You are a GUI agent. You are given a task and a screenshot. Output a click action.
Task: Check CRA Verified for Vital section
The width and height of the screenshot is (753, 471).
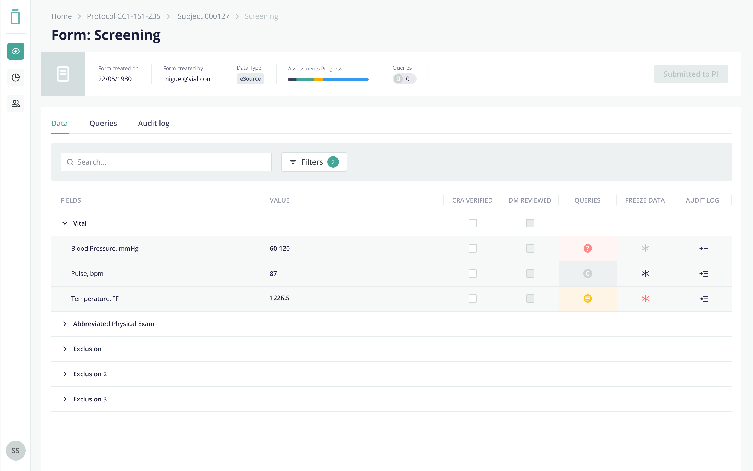click(x=473, y=223)
